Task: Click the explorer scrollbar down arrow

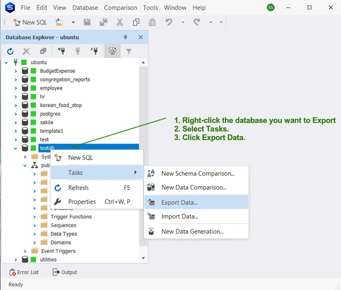Action: tap(143, 258)
